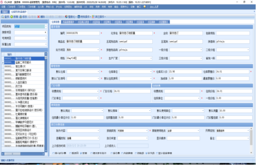Click the 编码 column header
This screenshot has height=165, width=256.
point(9,54)
